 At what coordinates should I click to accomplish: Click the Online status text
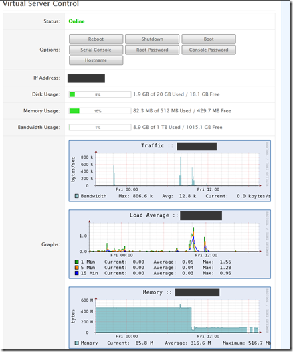click(x=76, y=21)
